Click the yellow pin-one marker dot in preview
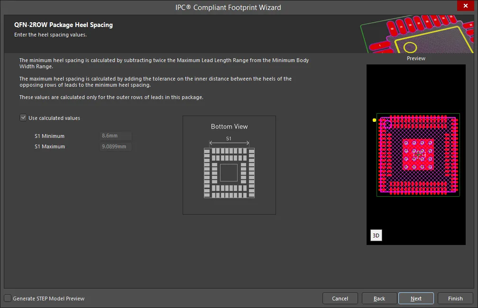This screenshot has width=478, height=308. tap(374, 120)
